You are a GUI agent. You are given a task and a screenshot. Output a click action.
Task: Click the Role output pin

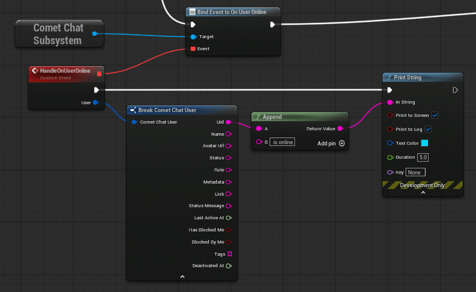(228, 170)
